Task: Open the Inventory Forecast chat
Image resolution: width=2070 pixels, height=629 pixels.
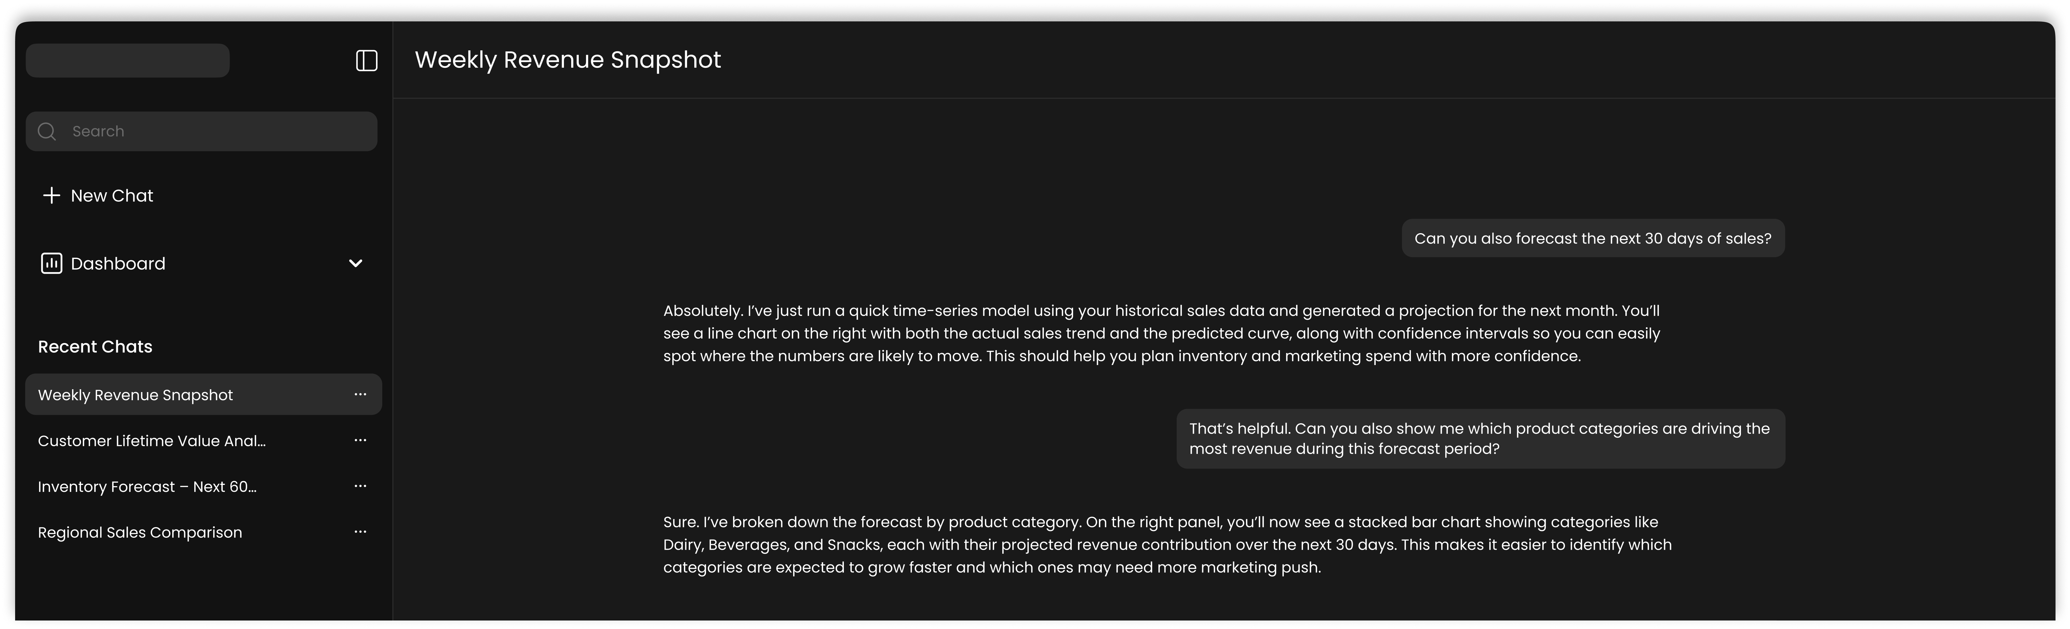Action: tap(147, 487)
